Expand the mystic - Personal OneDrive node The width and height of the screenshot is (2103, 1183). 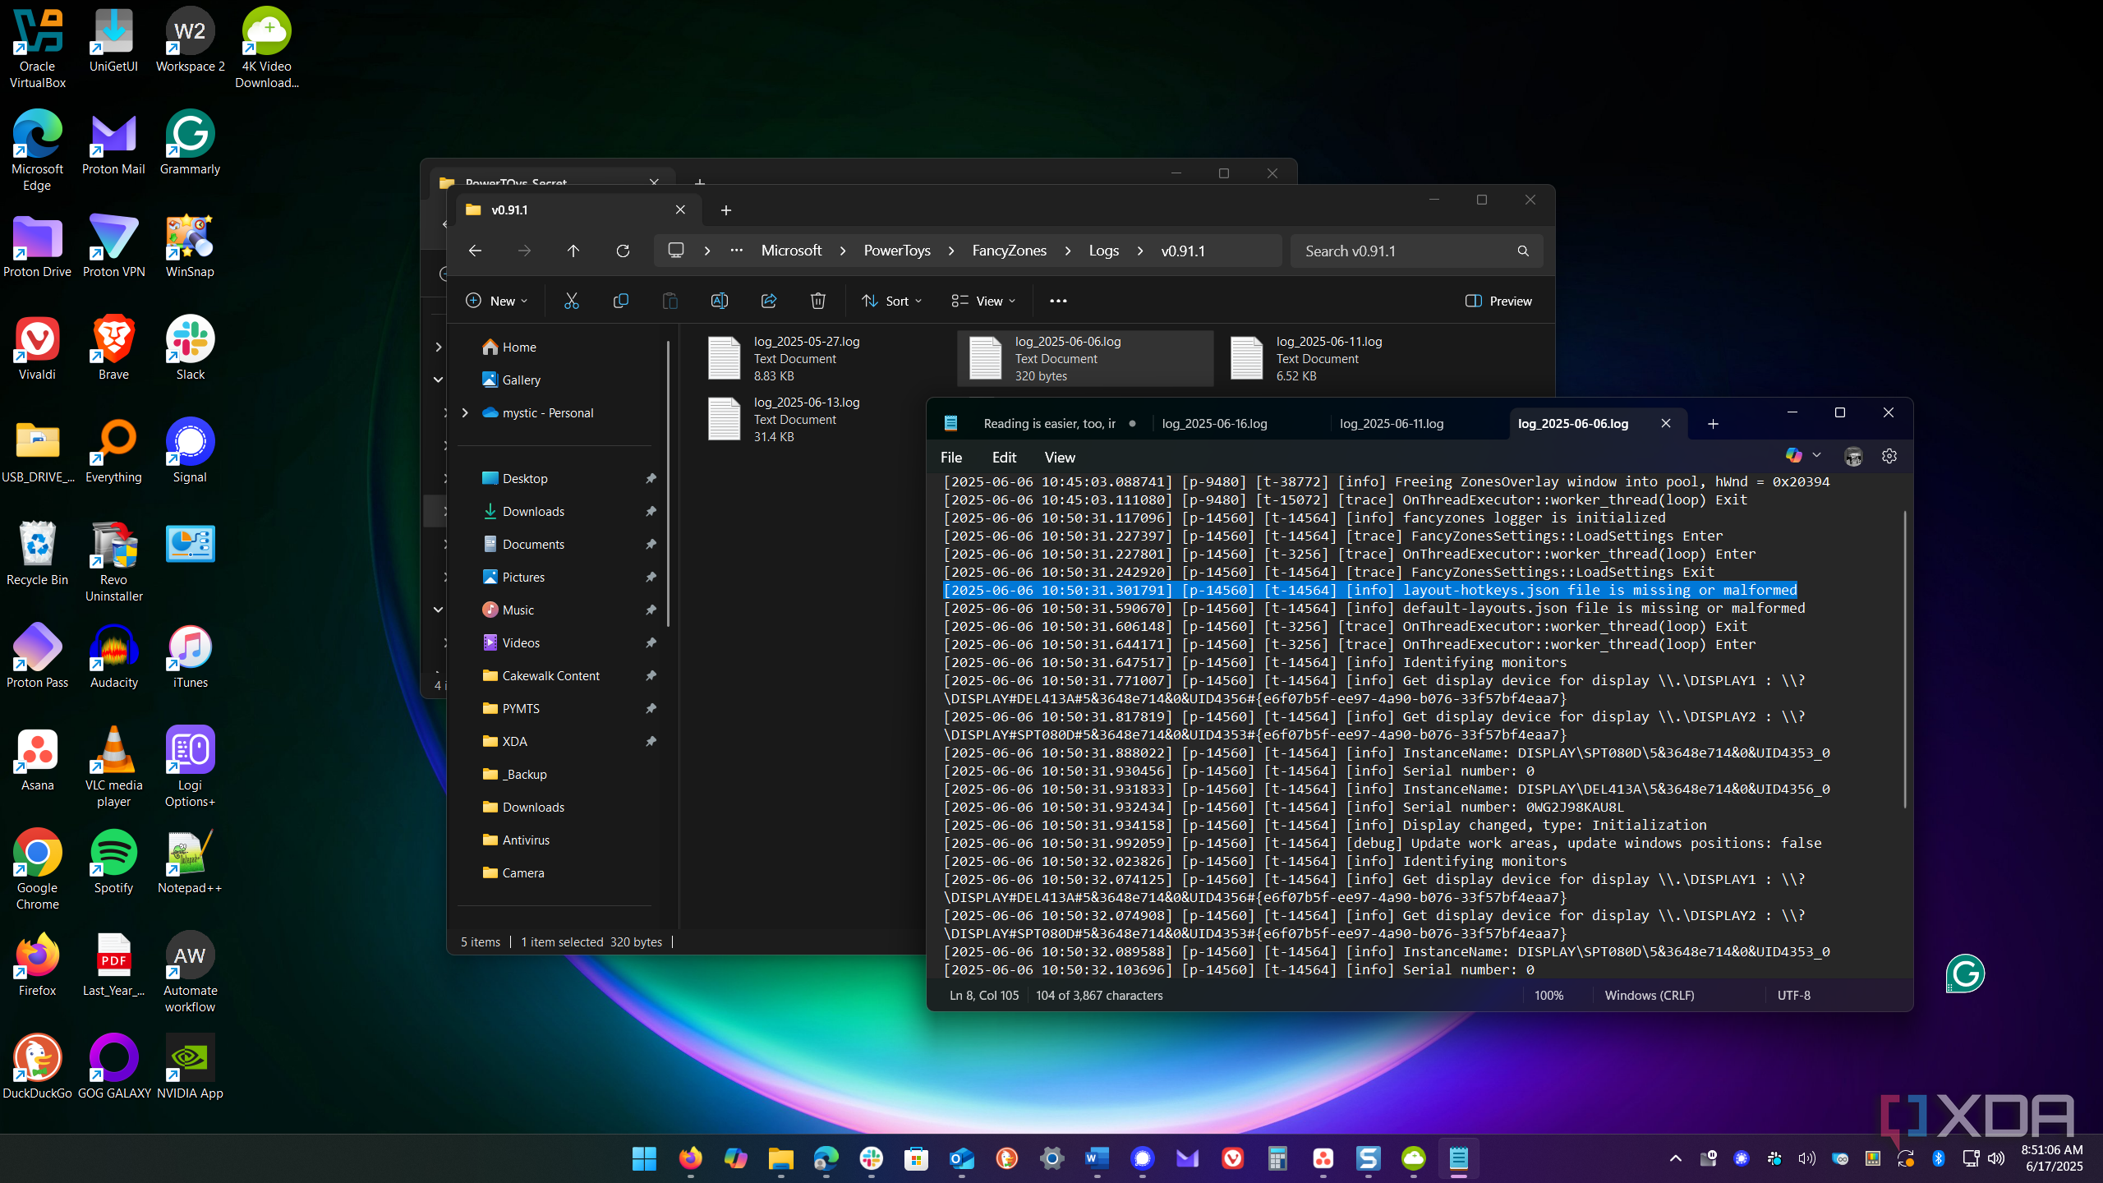[x=465, y=412]
